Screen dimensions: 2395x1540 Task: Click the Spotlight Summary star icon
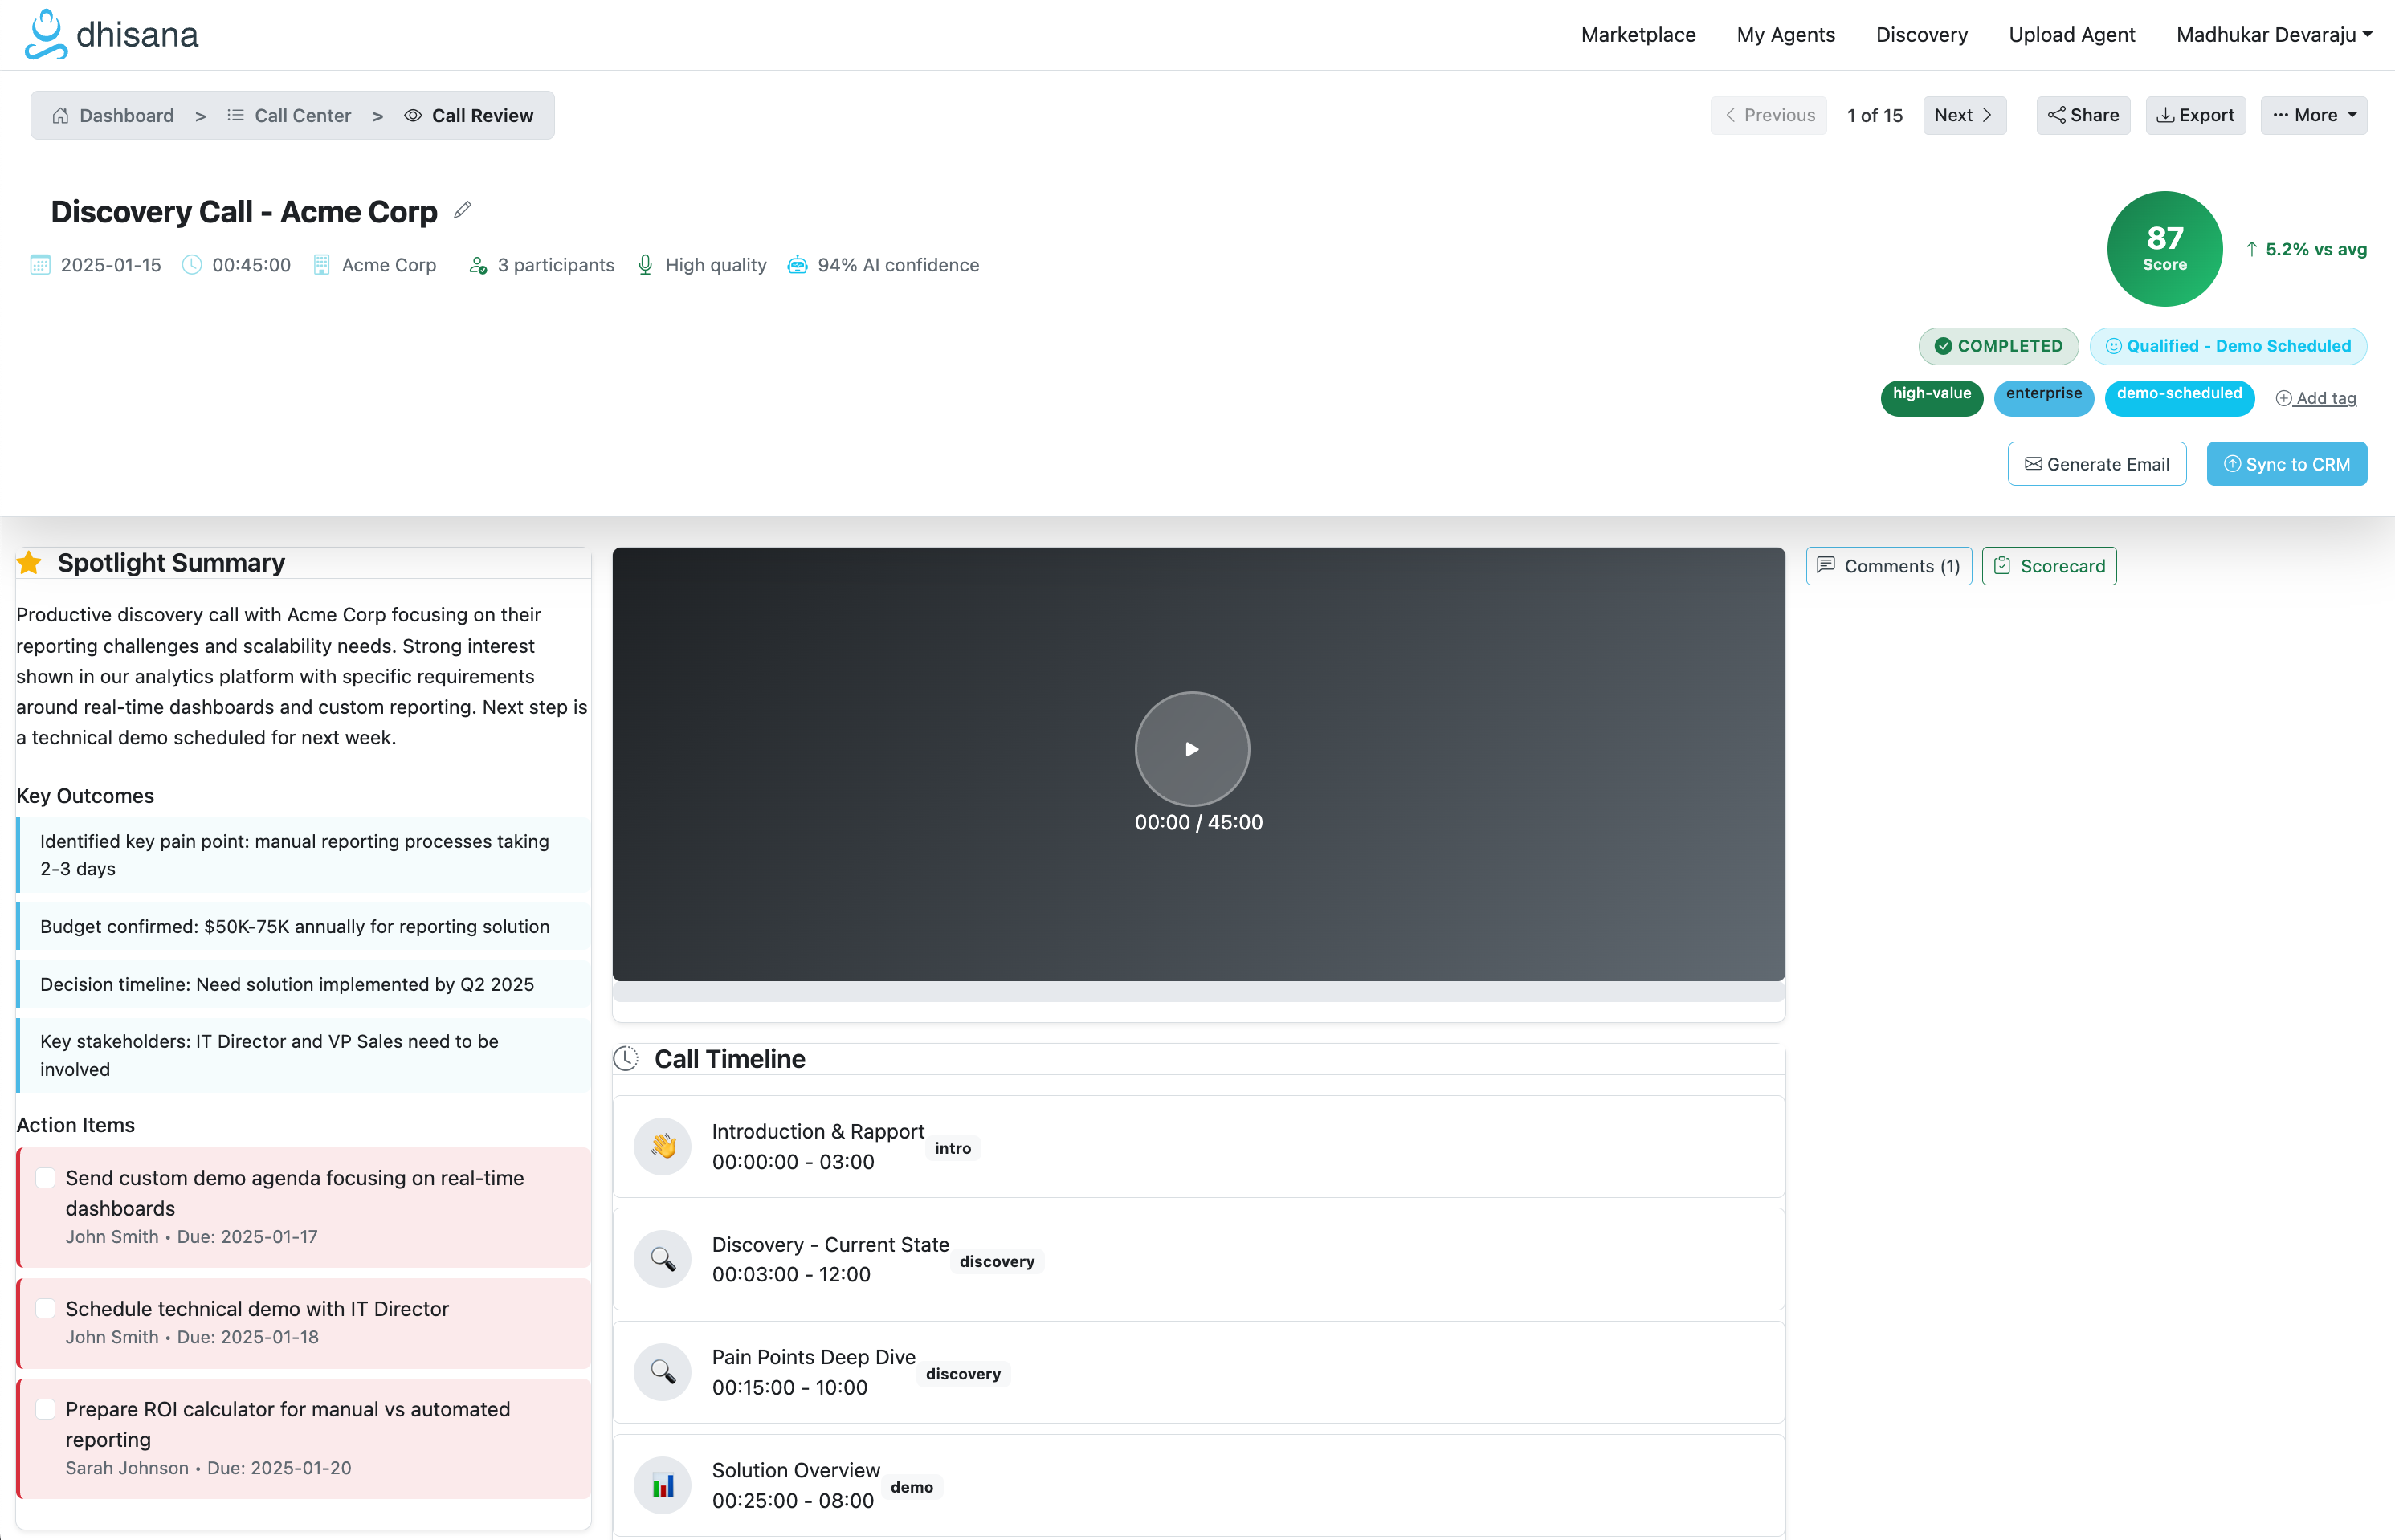tap(29, 563)
